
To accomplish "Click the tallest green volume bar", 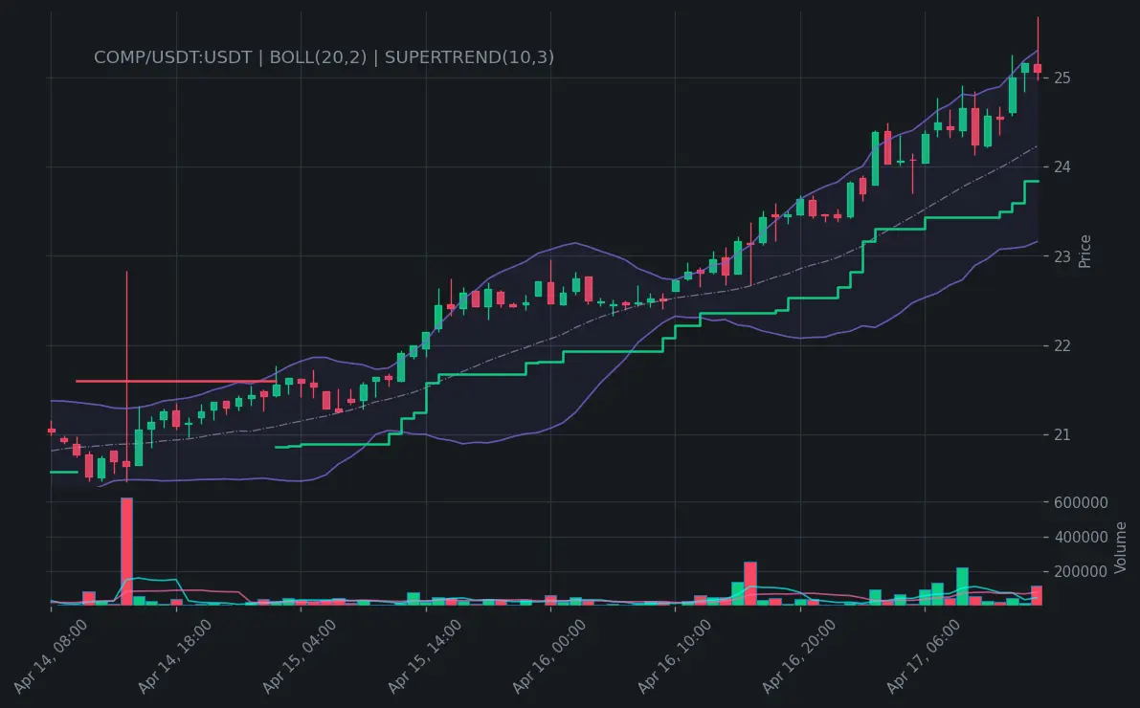I will (x=962, y=586).
